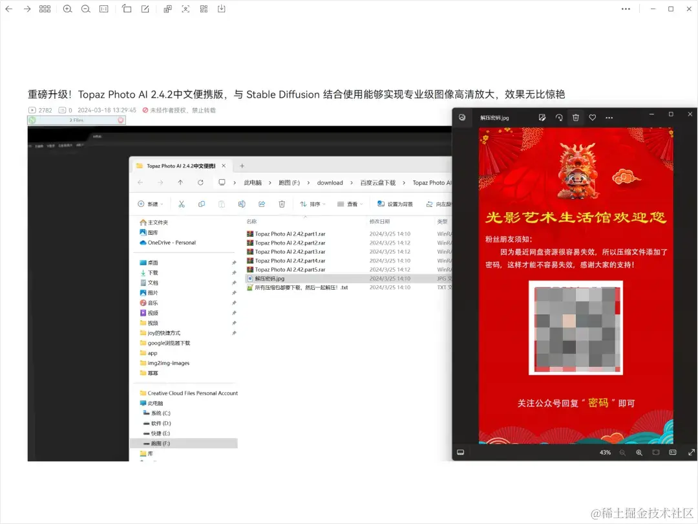Expand the chevron after 百度云盘下载 in the address bar
The height and width of the screenshot is (524, 698).
point(404,182)
